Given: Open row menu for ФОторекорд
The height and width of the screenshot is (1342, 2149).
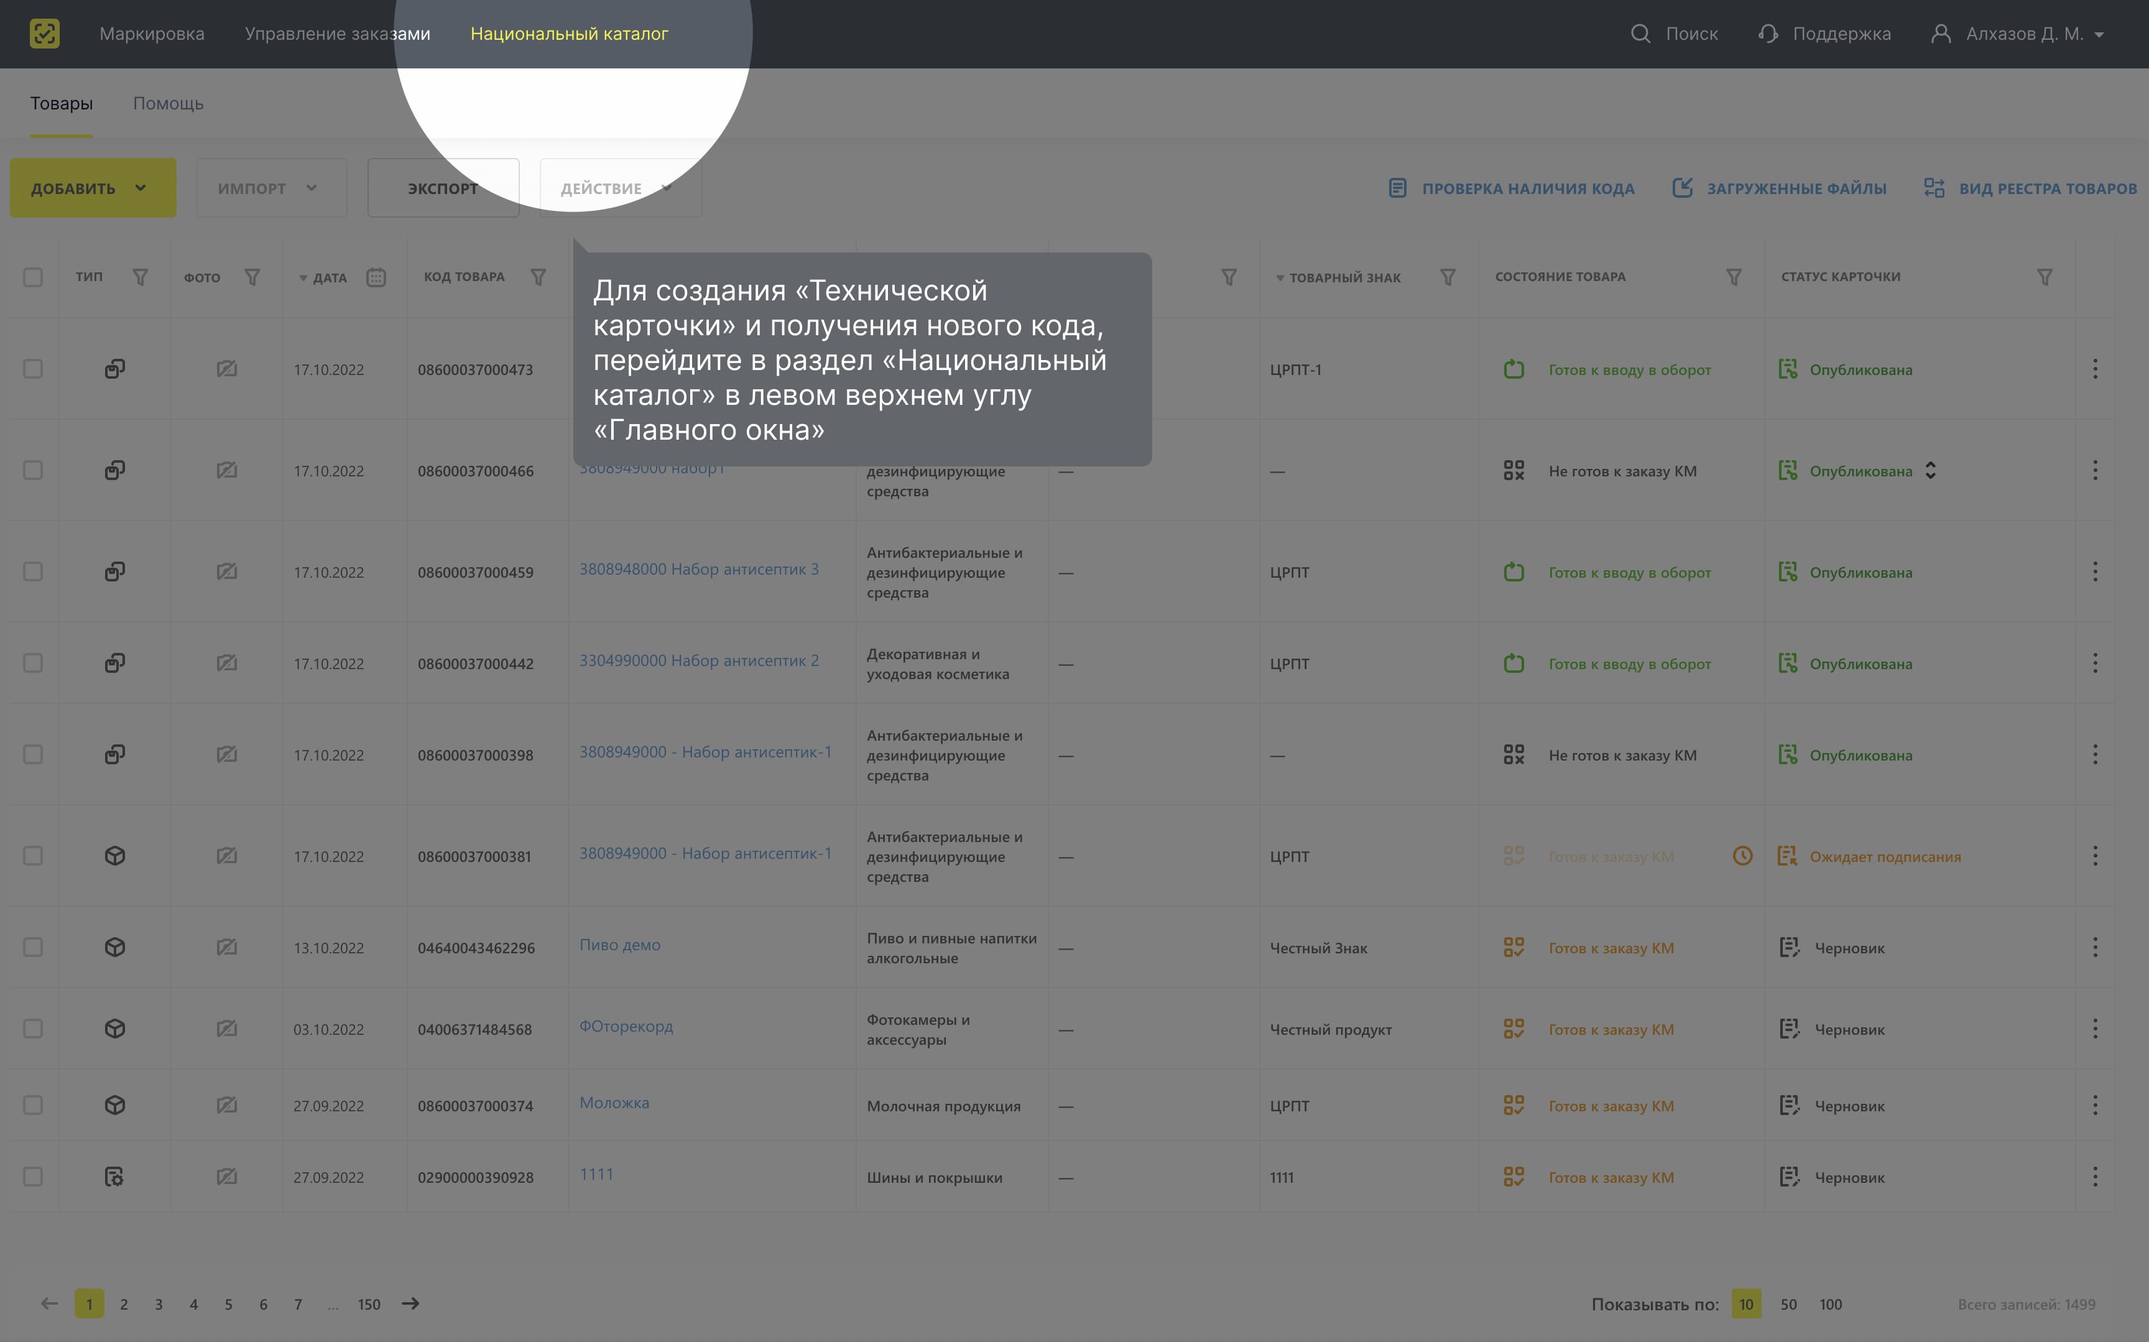Looking at the screenshot, I should 2095,1029.
